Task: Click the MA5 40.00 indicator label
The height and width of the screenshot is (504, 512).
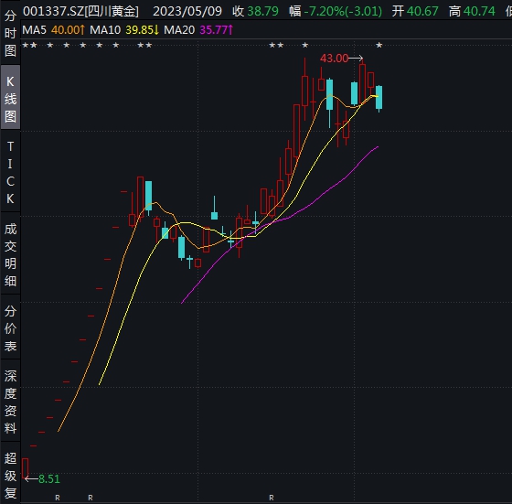Action: click(x=54, y=30)
